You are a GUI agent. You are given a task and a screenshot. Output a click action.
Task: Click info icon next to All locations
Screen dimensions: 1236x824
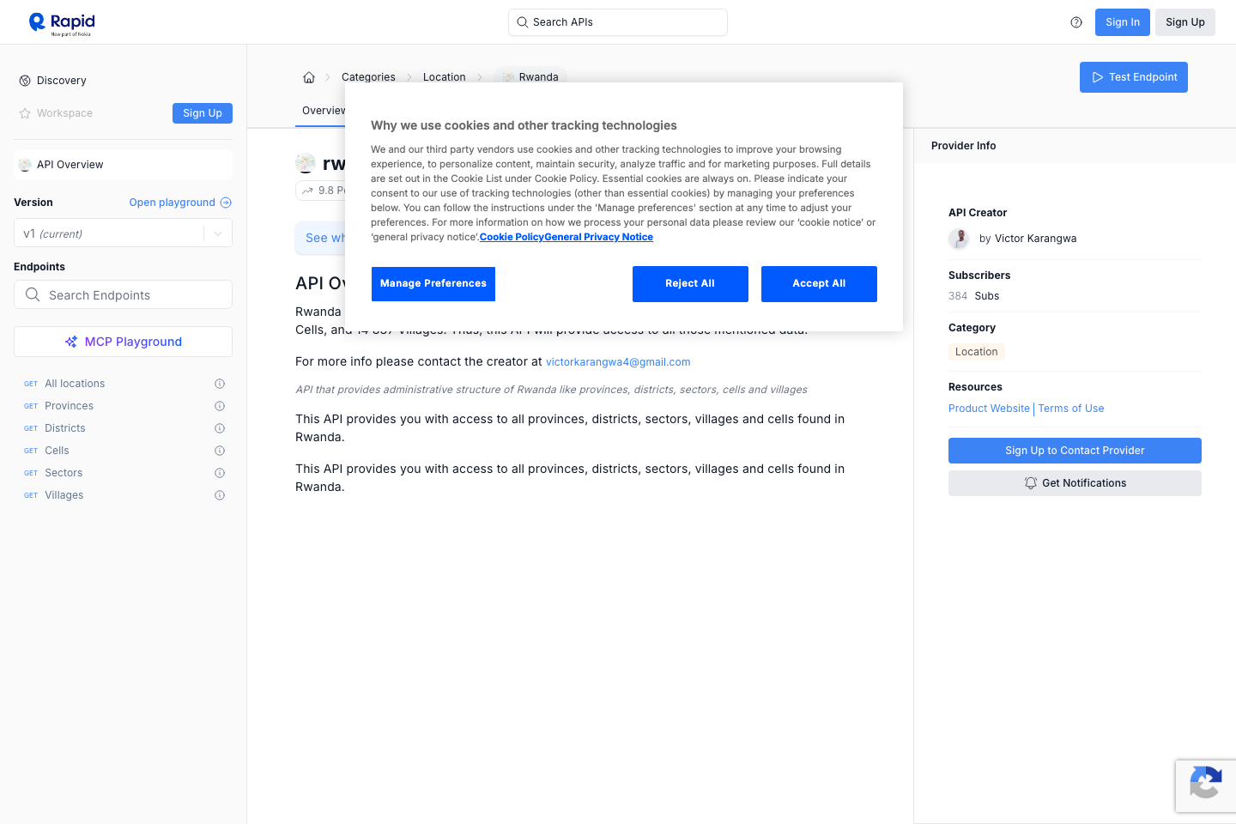pyautogui.click(x=220, y=384)
